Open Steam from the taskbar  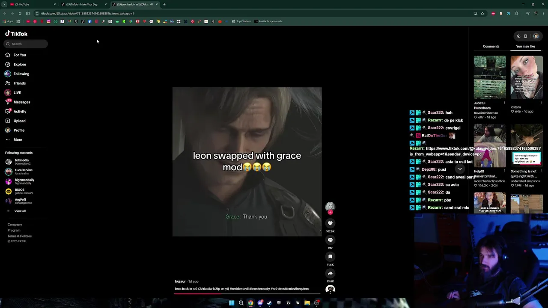click(x=269, y=303)
